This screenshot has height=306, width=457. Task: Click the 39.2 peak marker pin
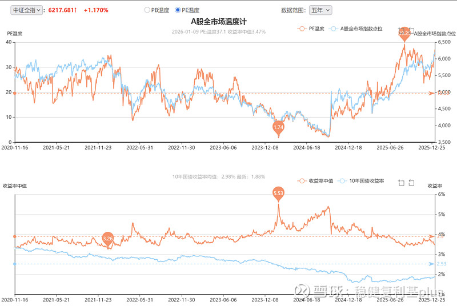point(404,34)
